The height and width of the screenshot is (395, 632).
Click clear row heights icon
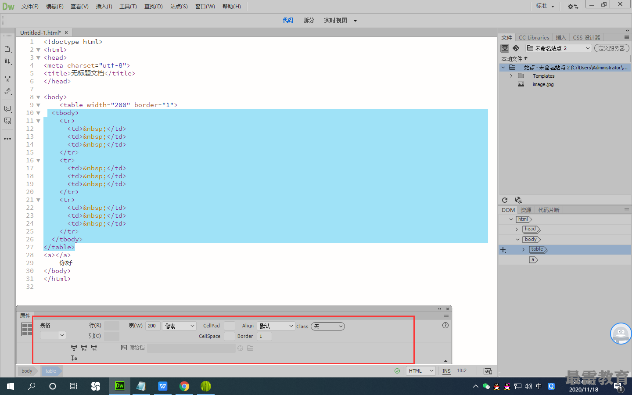74,358
